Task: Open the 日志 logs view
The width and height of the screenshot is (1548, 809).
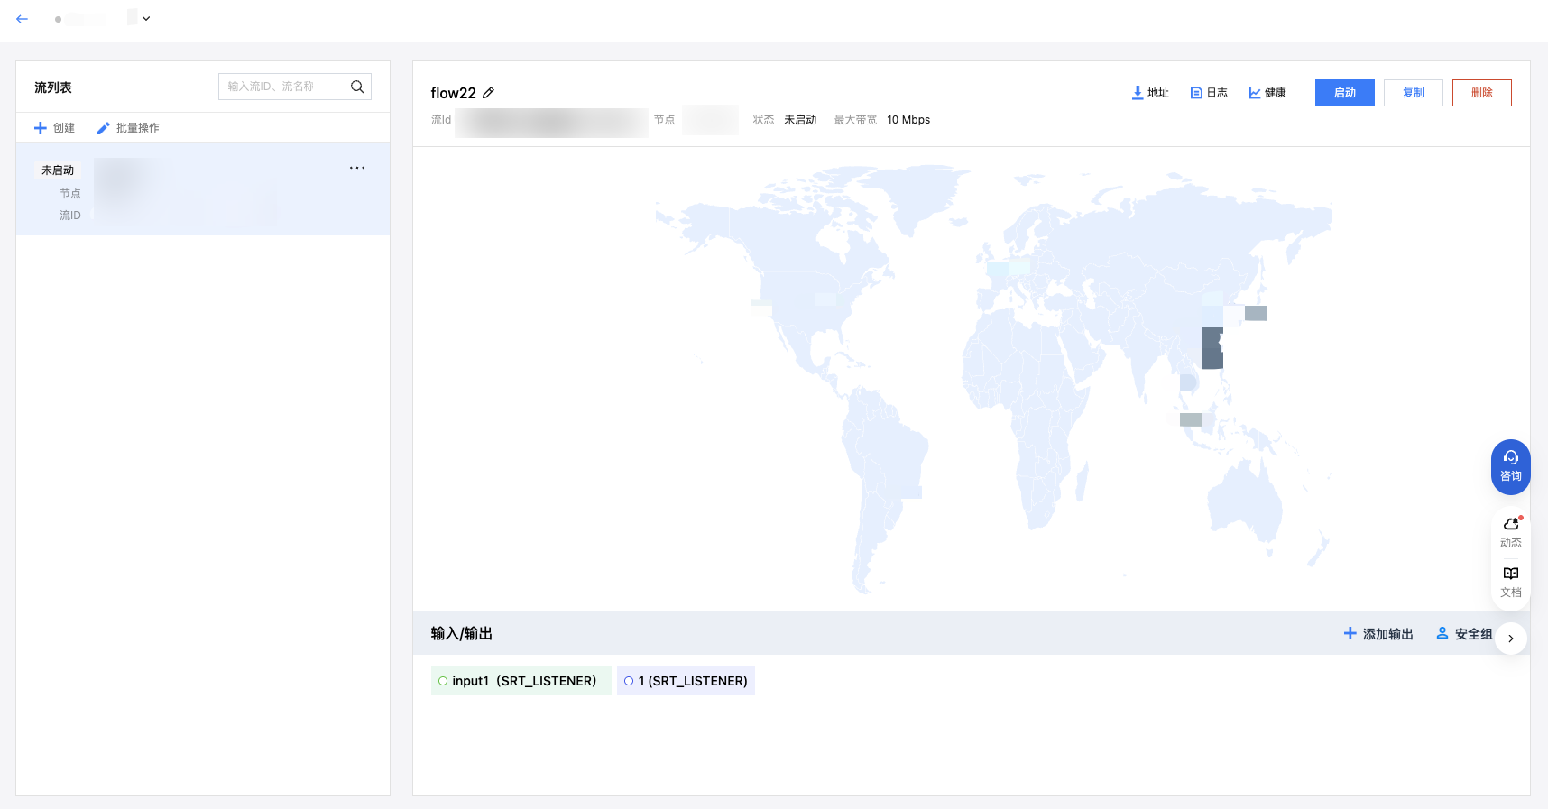Action: (x=1209, y=93)
